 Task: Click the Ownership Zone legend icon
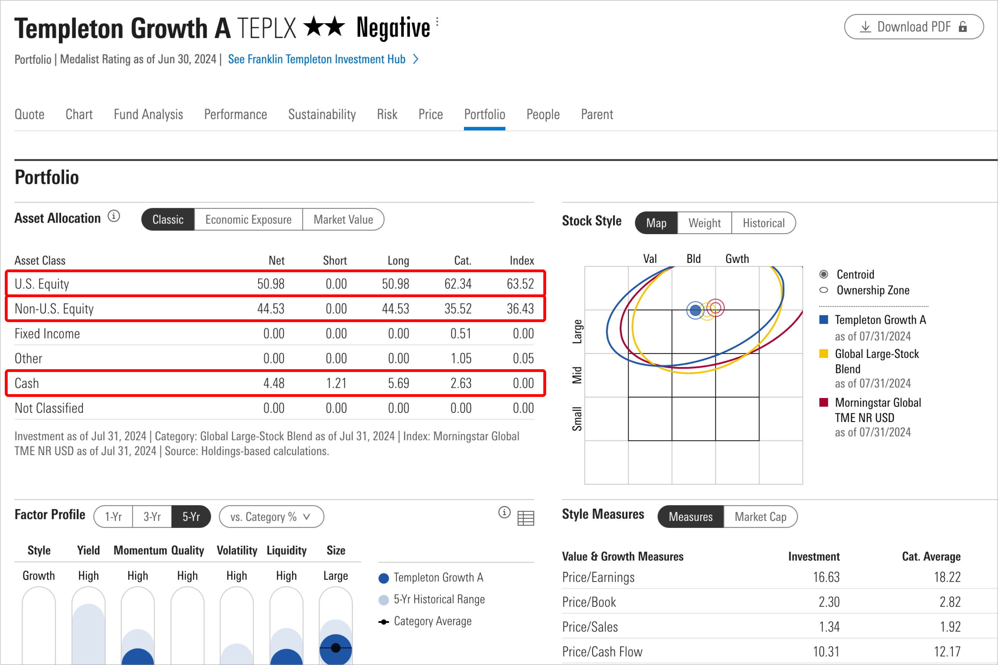click(824, 290)
